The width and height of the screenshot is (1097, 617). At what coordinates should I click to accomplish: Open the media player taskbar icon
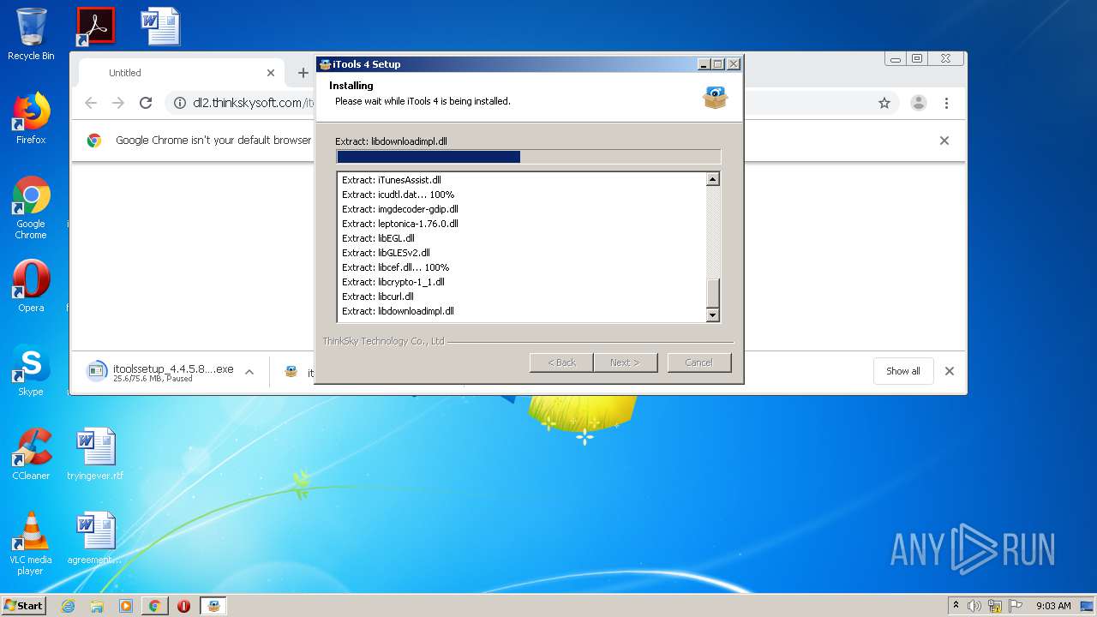click(x=126, y=606)
